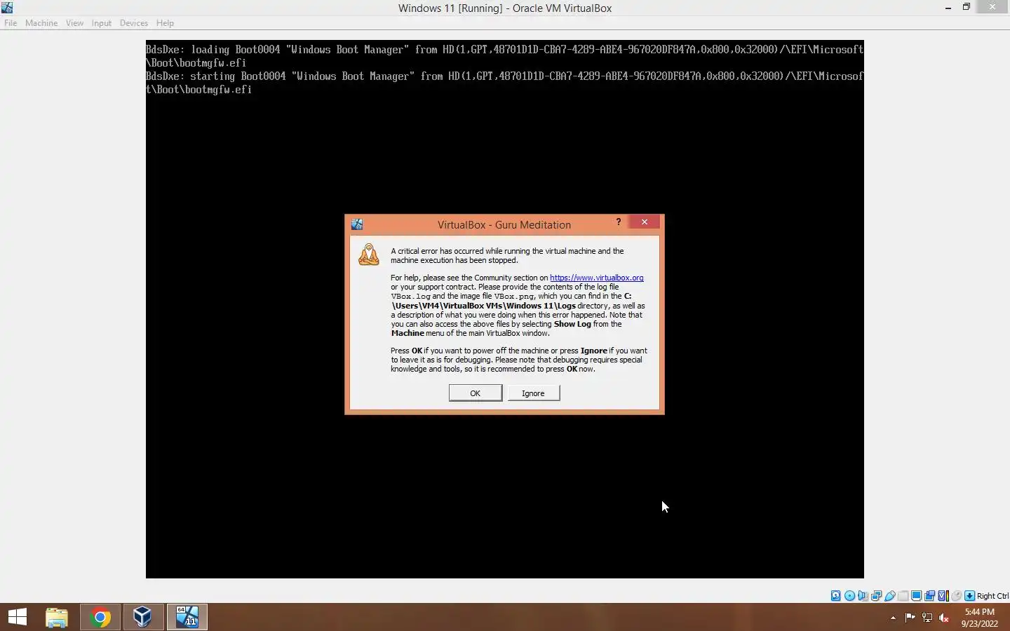
Task: Click the taskbar clock showing 5:44 PM
Action: 979,618
